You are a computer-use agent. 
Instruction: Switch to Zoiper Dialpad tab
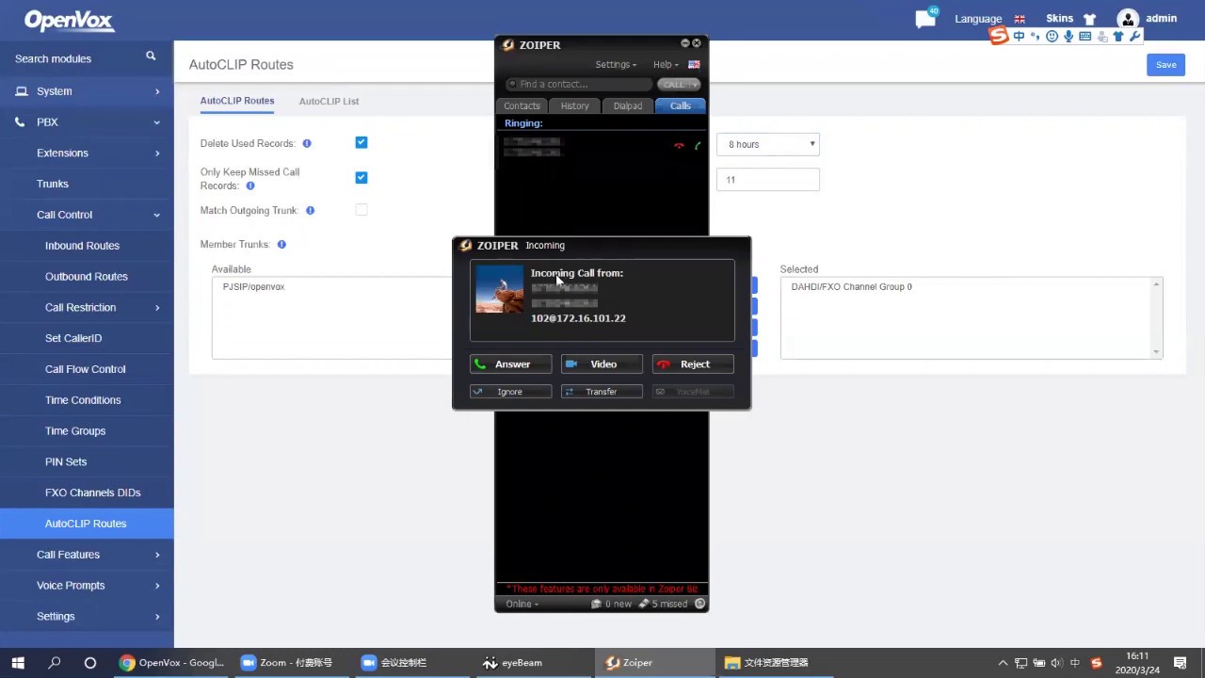coord(628,105)
